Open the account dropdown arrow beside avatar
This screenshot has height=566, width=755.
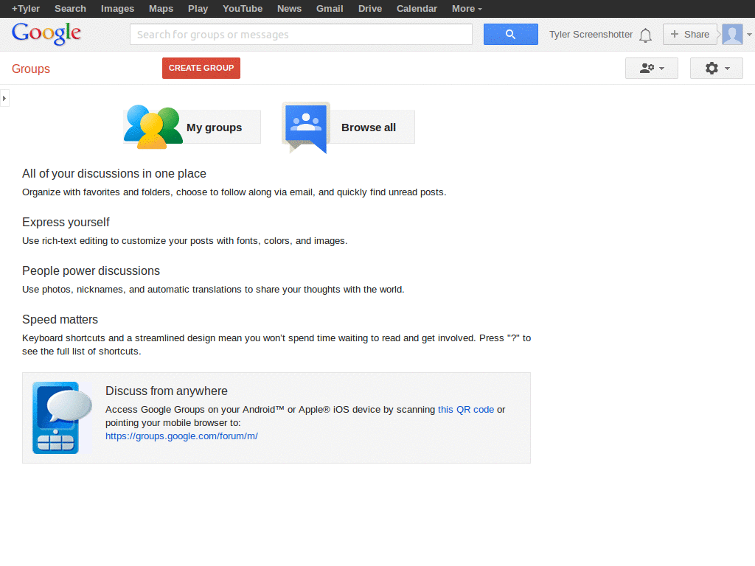click(749, 35)
